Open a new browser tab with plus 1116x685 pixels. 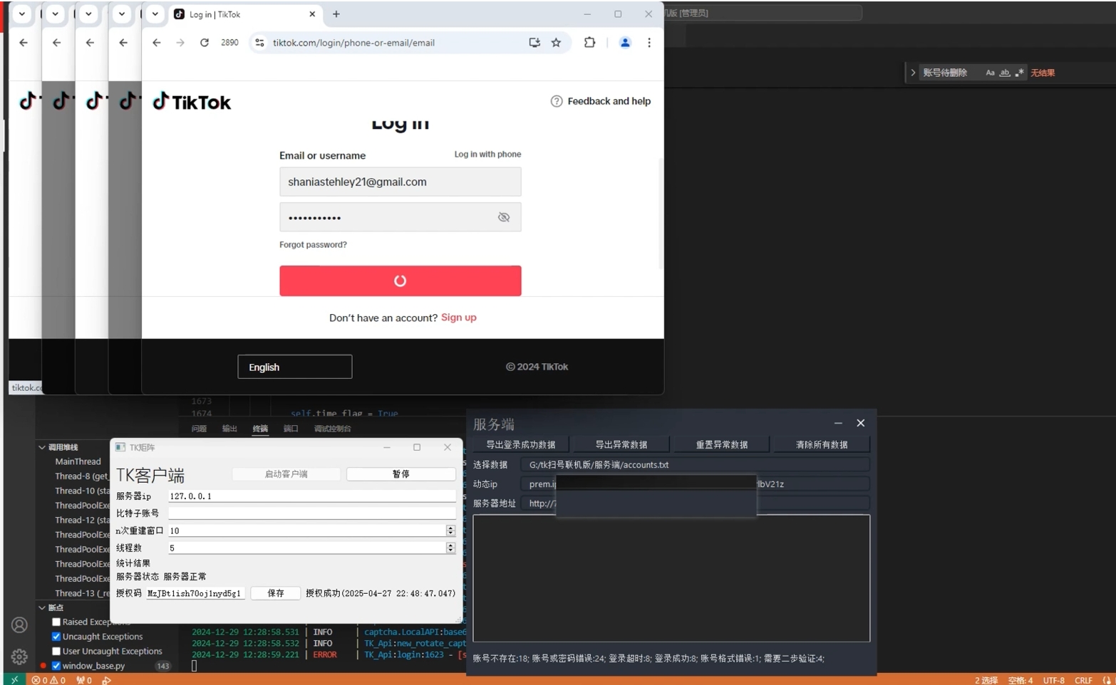point(336,14)
